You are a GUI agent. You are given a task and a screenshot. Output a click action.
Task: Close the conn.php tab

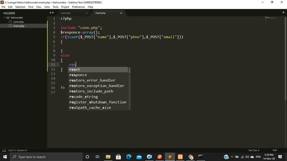[87, 13]
